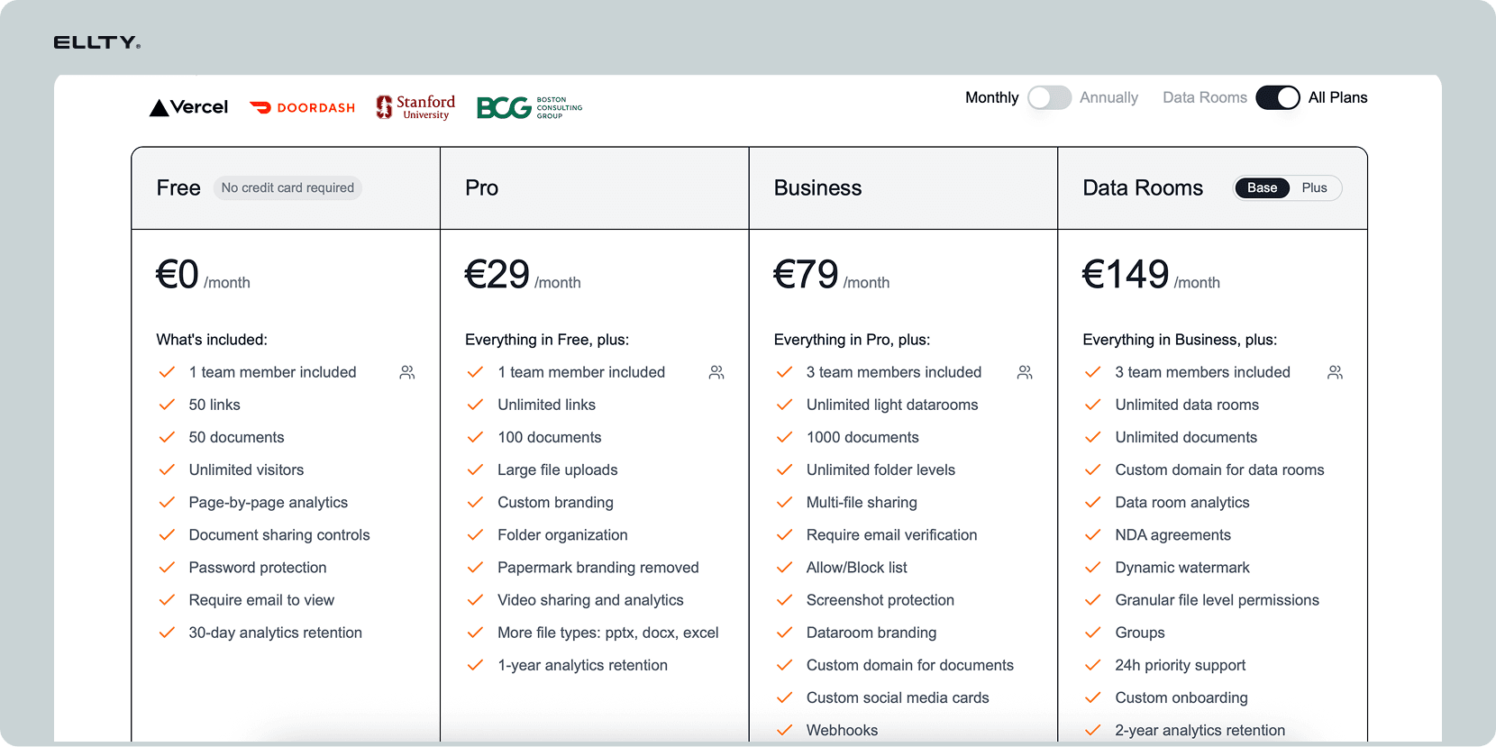Viewport: 1496px width, 747px height.
Task: Click 'Multi-file sharing' feature
Action: pos(862,503)
